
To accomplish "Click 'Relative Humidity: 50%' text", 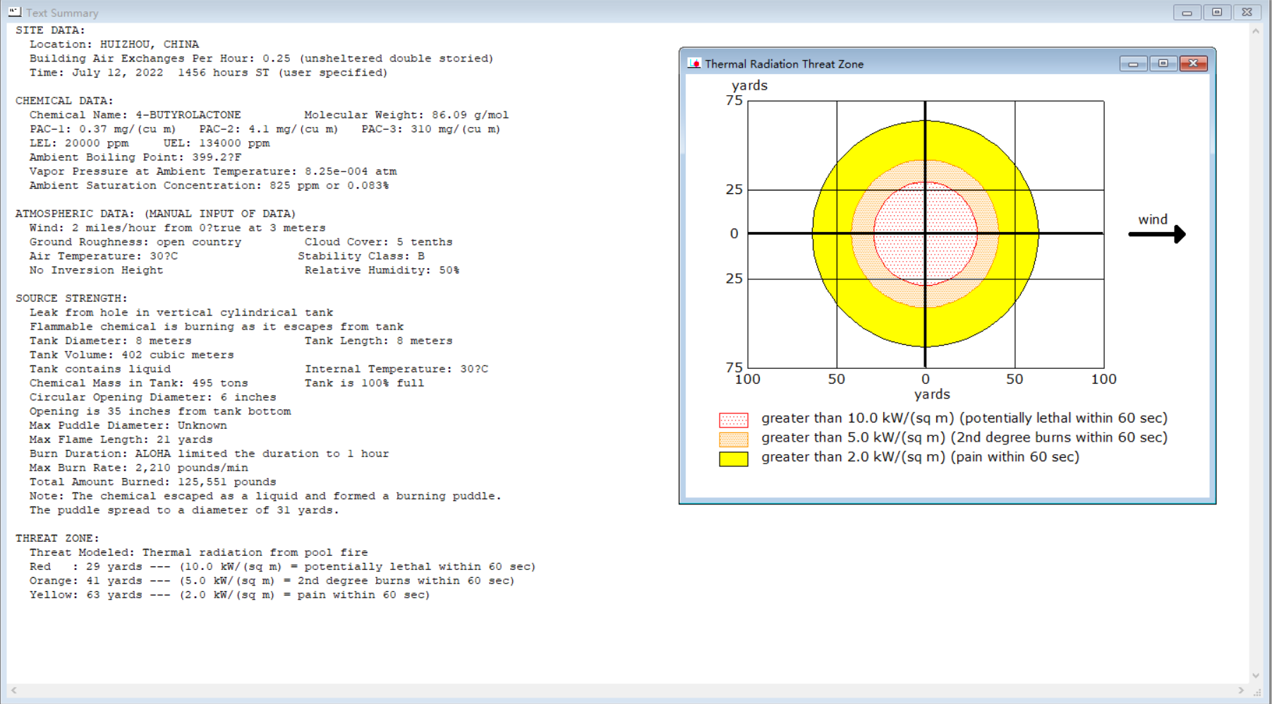I will tap(382, 270).
